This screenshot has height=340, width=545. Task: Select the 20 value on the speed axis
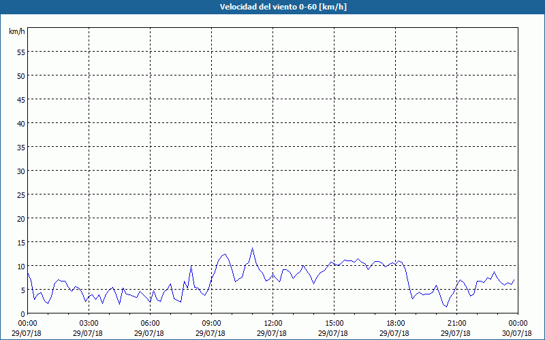click(x=21, y=218)
